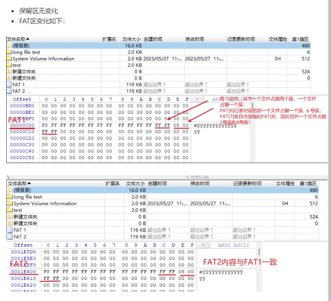
Task: Click the FAT 1 file icon in FAT2 screenshot
Action: (x=10, y=230)
